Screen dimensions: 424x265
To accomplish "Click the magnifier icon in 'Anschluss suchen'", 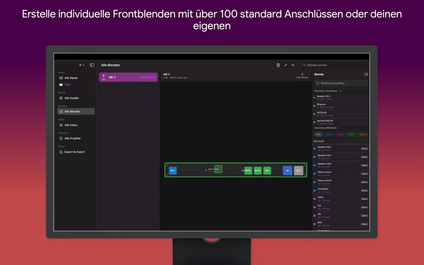I will (318, 83).
